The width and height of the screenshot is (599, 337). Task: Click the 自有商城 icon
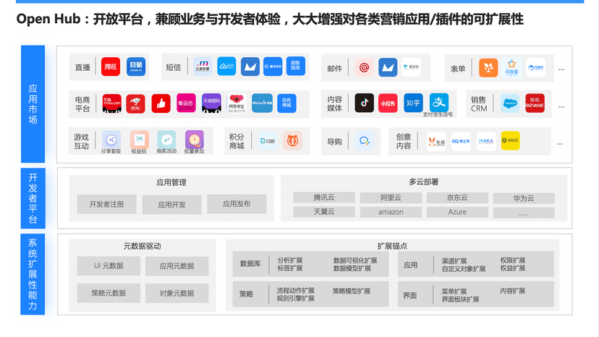286,103
